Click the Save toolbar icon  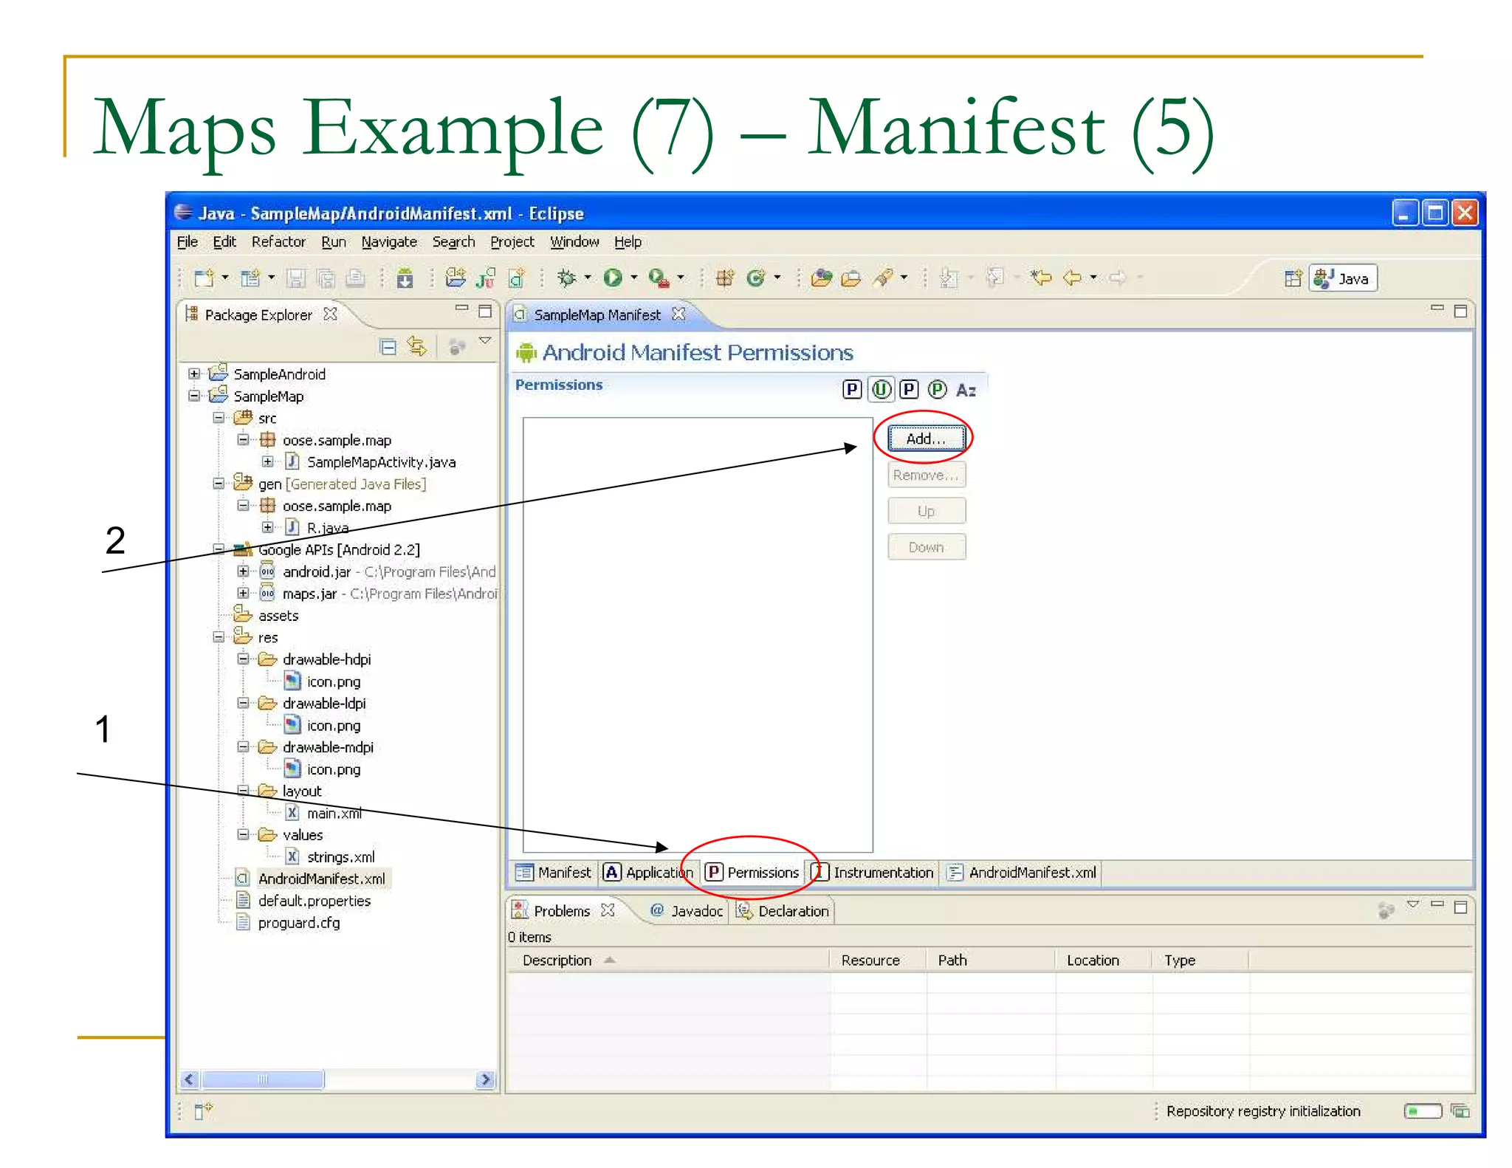click(295, 278)
